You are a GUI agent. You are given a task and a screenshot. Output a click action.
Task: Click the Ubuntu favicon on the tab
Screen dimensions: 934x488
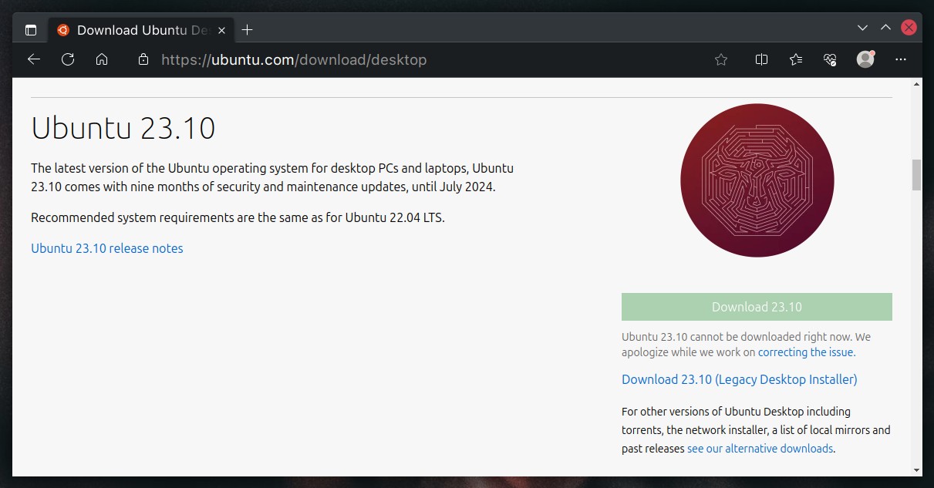click(x=63, y=30)
